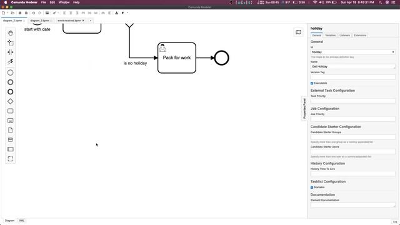Pick the Pool/Participant in palette

[x=11, y=149]
